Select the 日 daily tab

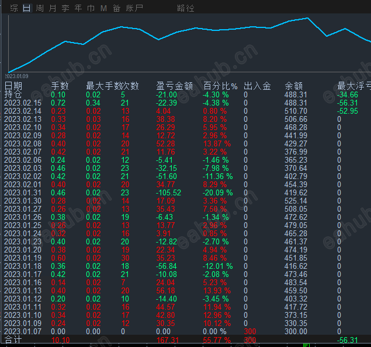(x=26, y=8)
